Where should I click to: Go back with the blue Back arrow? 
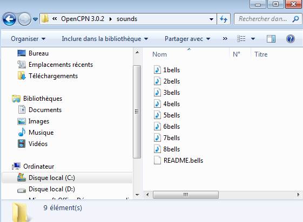tap(9, 19)
